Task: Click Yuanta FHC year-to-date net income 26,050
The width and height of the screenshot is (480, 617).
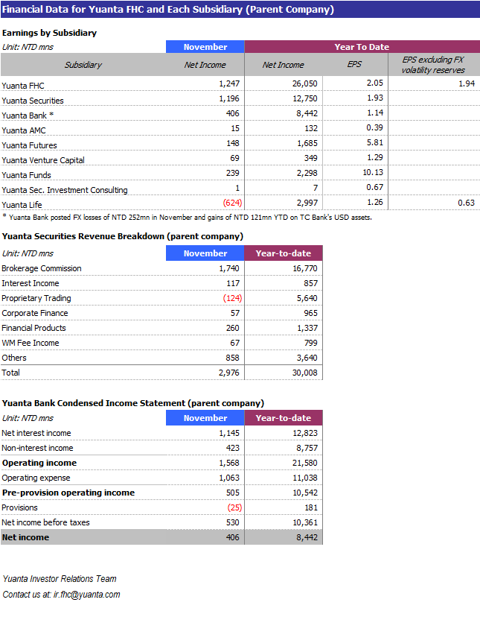Action: (x=304, y=83)
